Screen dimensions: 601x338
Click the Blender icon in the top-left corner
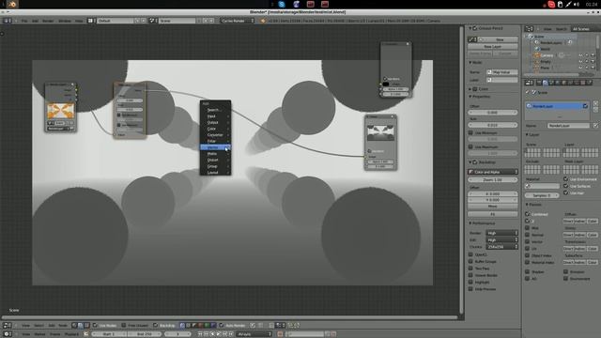pyautogui.click(x=12, y=4)
